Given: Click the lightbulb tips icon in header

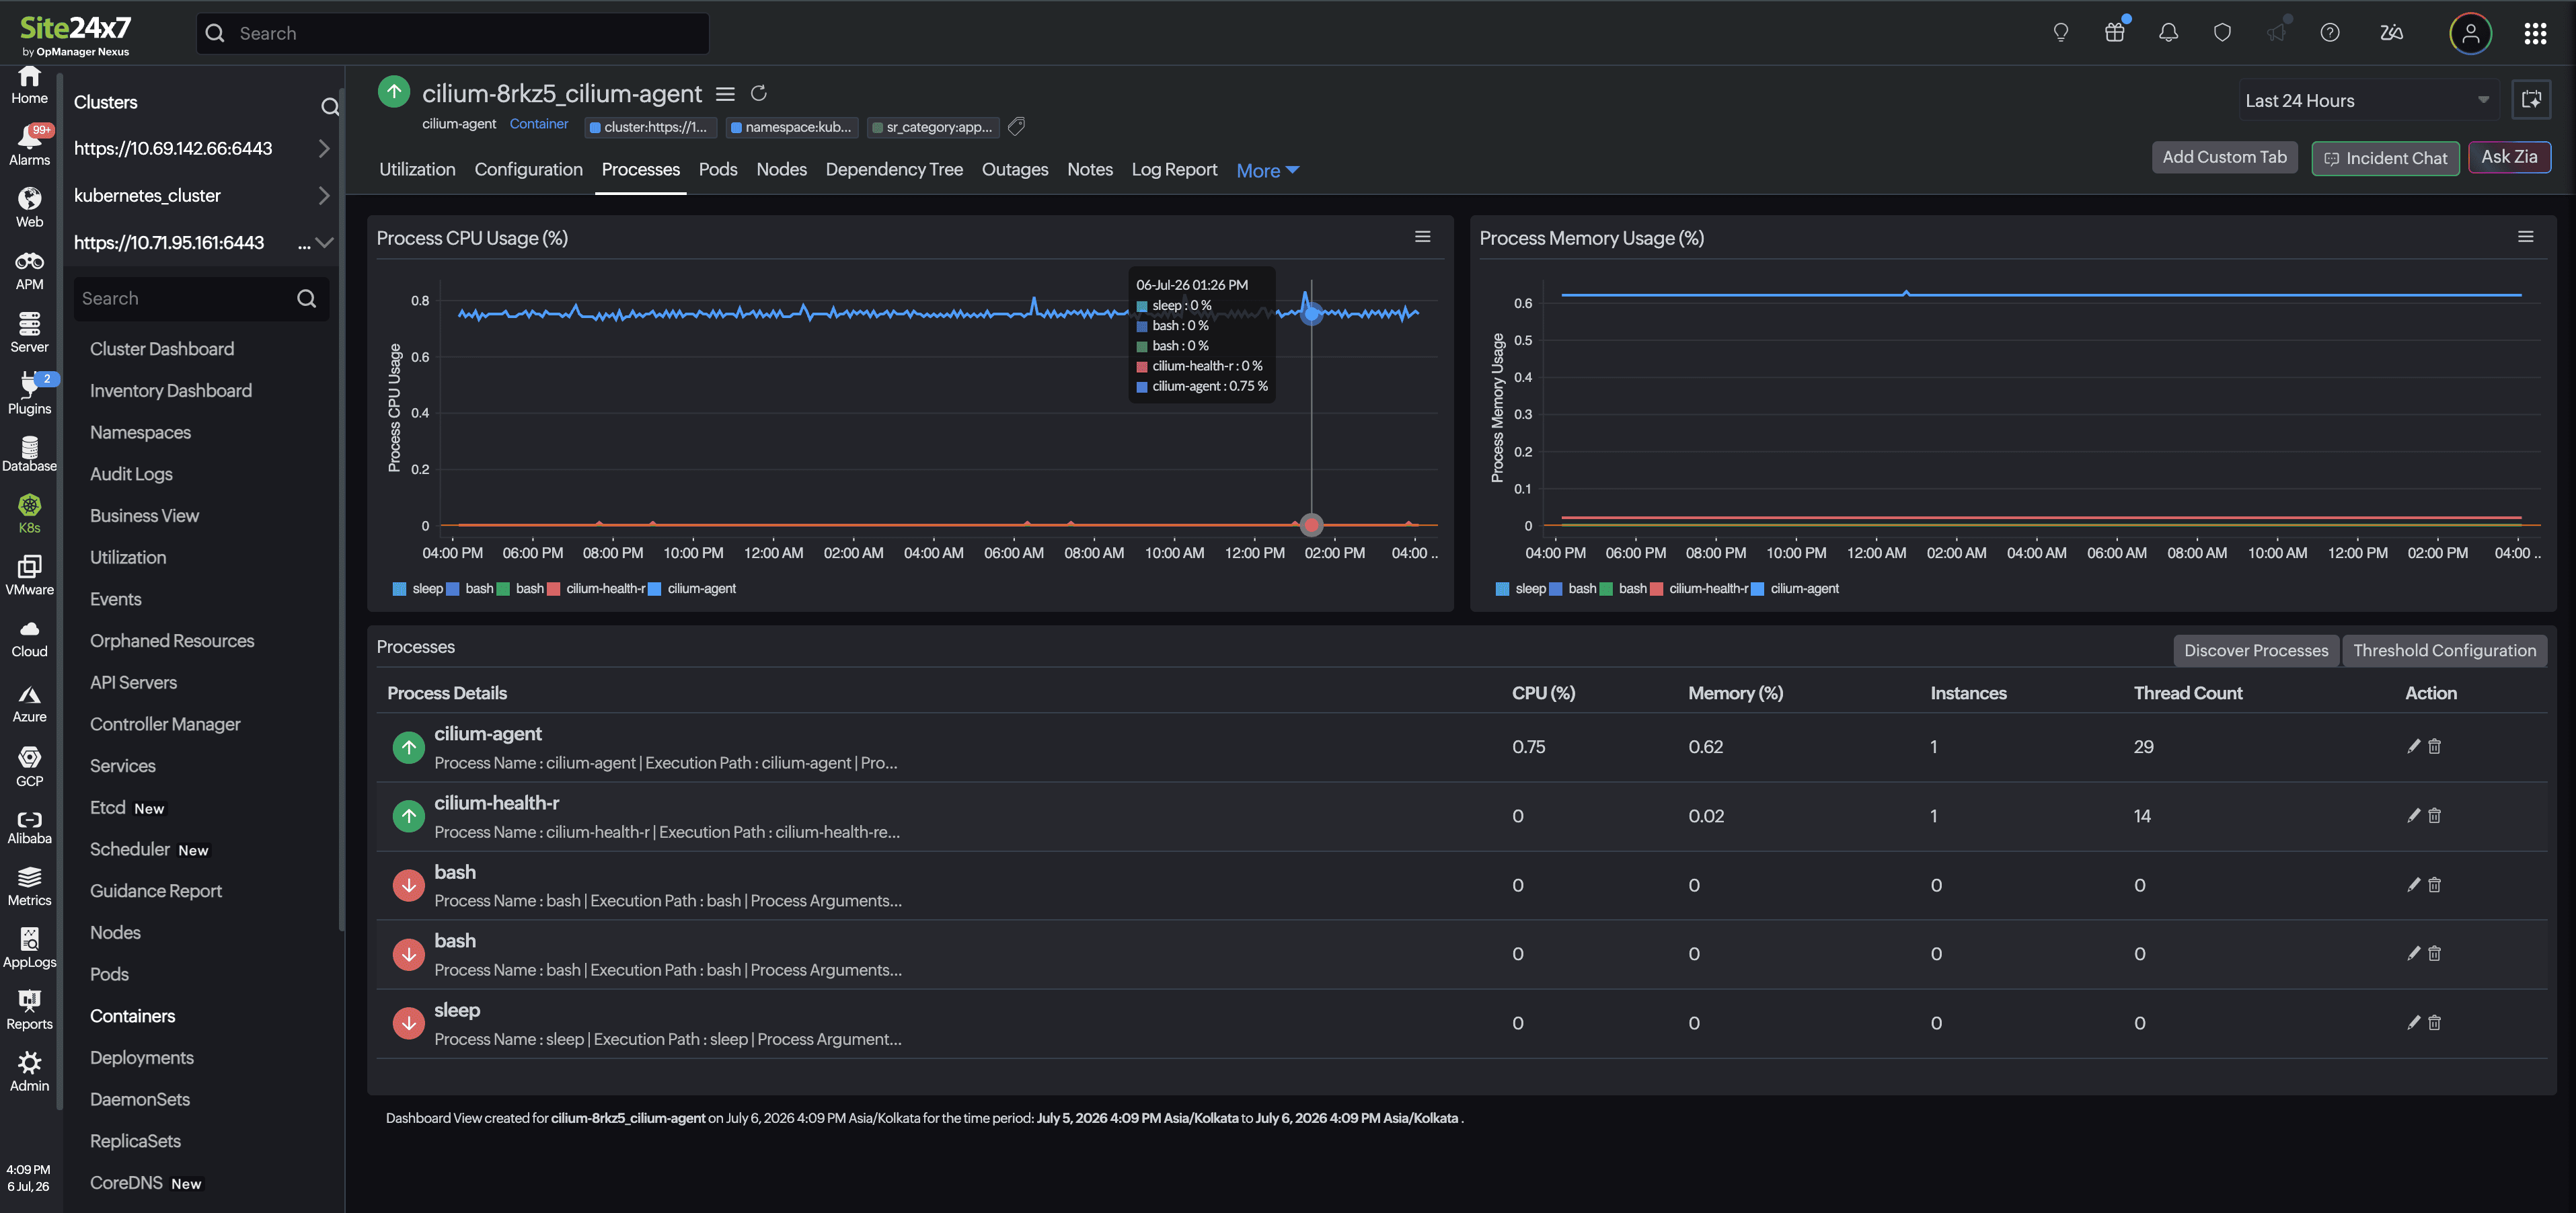Looking at the screenshot, I should click(2060, 33).
